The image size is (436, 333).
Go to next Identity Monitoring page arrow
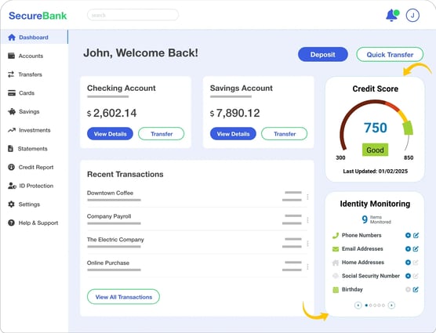click(x=391, y=306)
